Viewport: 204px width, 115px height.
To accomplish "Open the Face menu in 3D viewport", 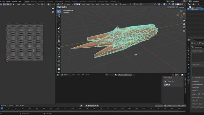I will click(x=112, y=4).
